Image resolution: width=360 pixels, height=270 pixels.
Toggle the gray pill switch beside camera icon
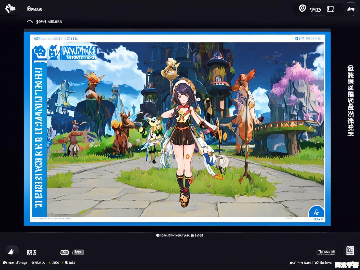pyautogui.click(x=79, y=252)
